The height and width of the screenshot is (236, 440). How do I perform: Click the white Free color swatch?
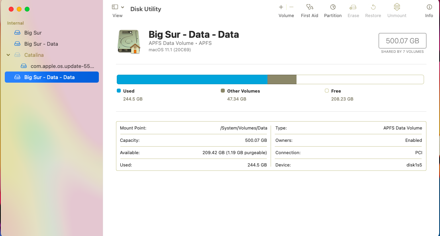tap(327, 91)
